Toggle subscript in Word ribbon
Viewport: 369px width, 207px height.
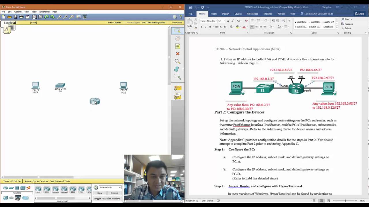click(x=221, y=27)
